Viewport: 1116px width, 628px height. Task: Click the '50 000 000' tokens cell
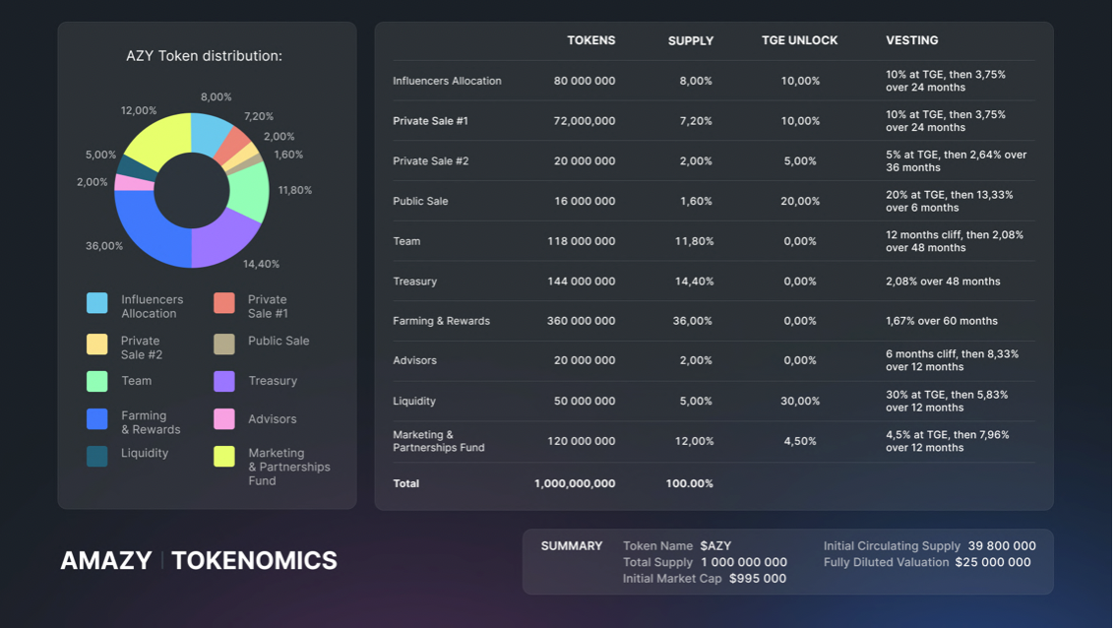click(x=585, y=401)
